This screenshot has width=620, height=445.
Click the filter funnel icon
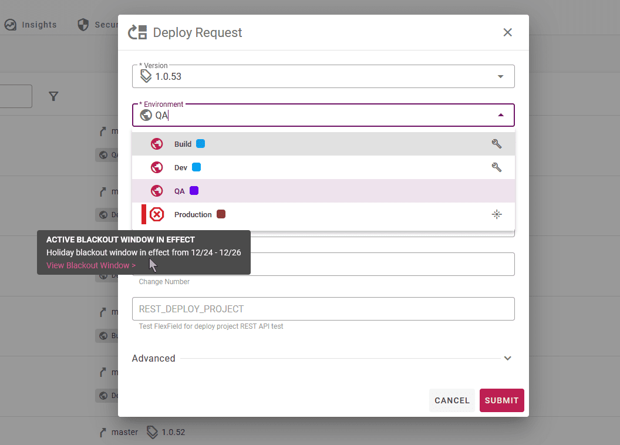53,96
